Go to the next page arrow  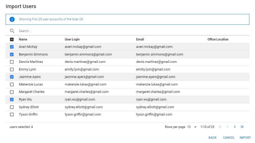(x=235, y=127)
